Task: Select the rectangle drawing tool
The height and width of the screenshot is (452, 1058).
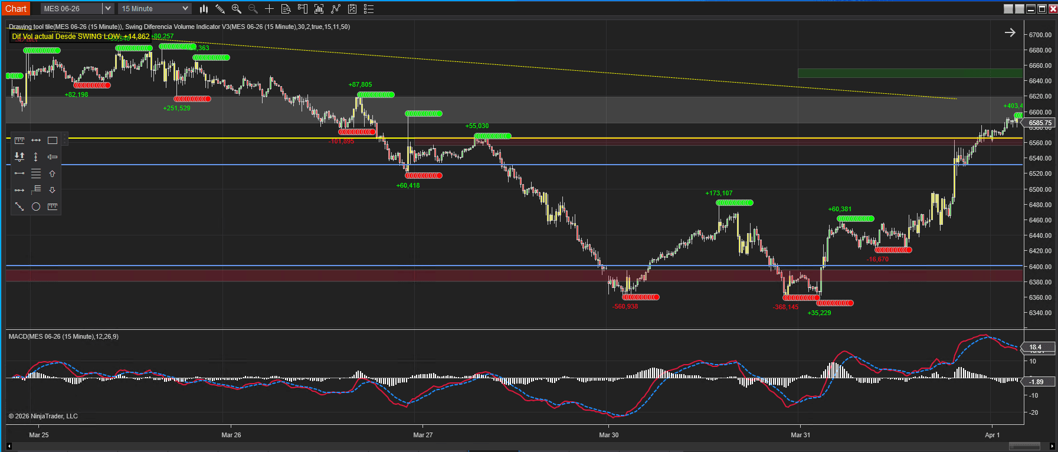Action: click(53, 140)
